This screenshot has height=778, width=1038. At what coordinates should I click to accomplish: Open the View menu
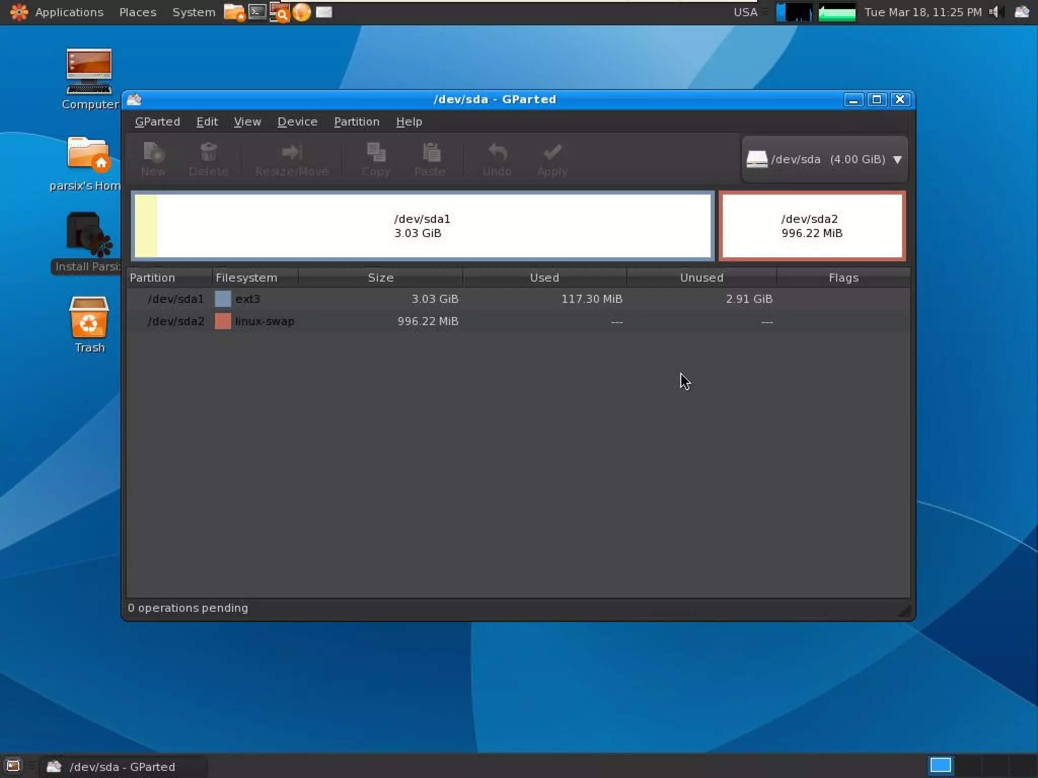[247, 122]
